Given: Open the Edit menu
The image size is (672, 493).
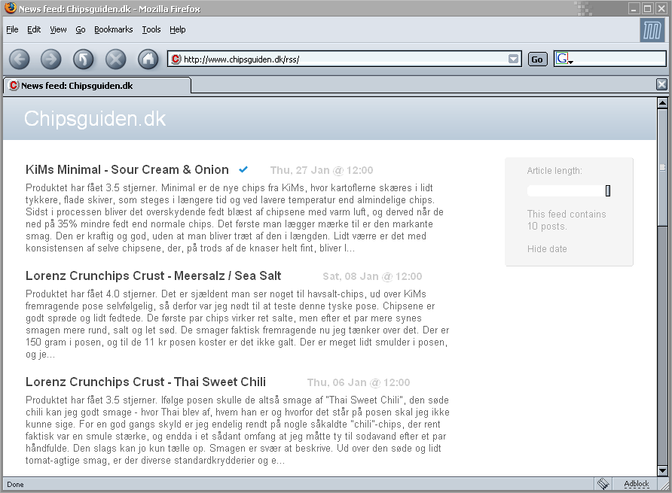Looking at the screenshot, I should point(34,29).
